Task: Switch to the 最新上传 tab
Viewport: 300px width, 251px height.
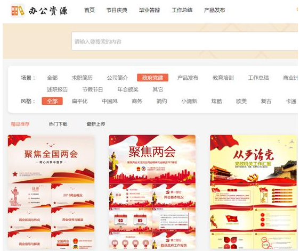Action: pyautogui.click(x=96, y=124)
